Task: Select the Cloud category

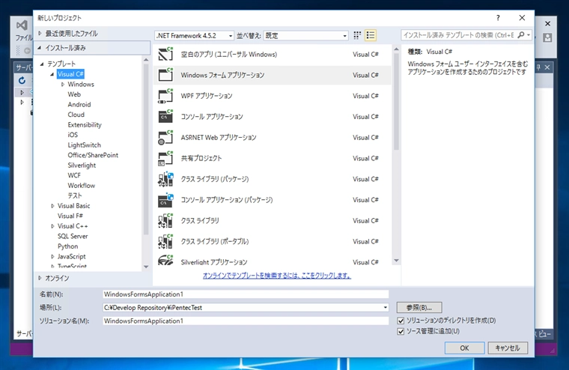Action: pyautogui.click(x=76, y=115)
